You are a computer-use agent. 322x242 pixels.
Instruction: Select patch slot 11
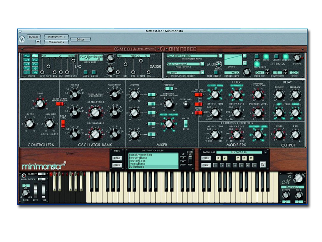pos(251,158)
